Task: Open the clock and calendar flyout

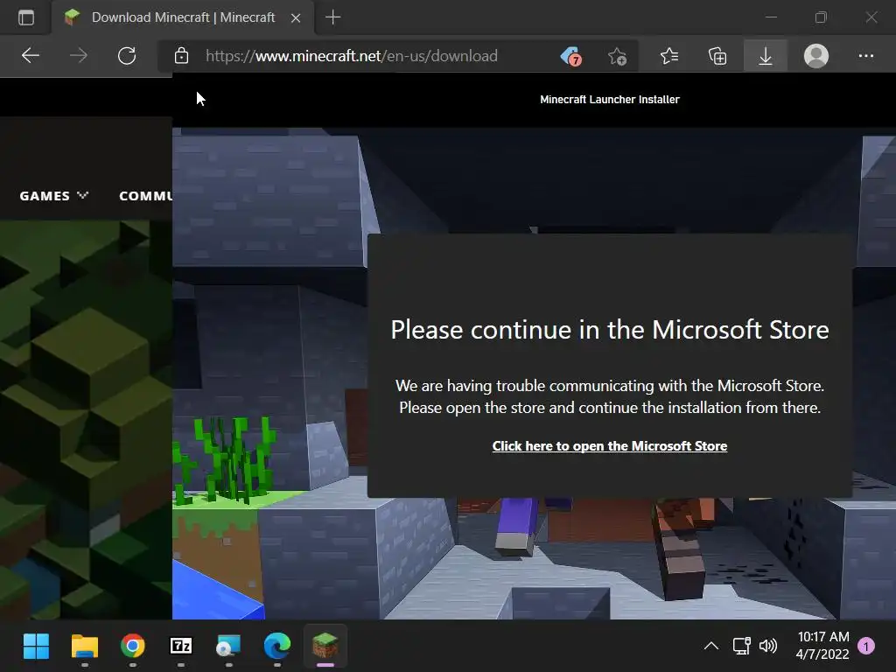Action: point(822,646)
